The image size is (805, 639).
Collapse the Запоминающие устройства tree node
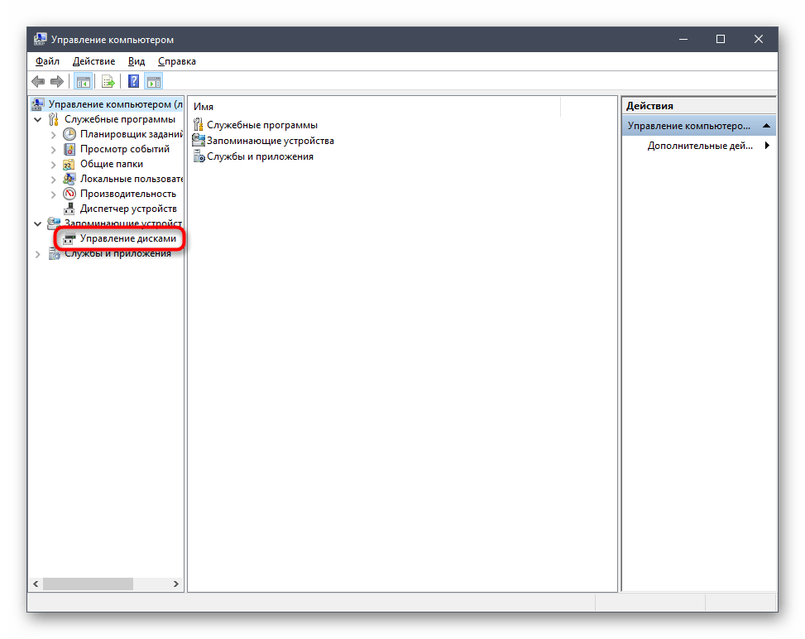point(37,223)
